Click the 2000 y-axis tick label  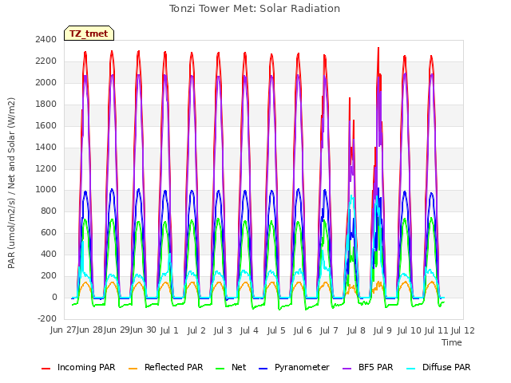[46, 82]
